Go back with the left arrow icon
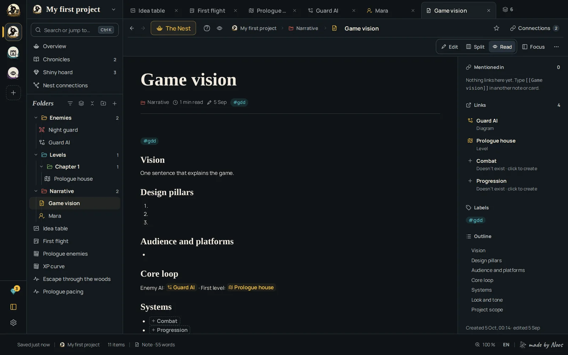The height and width of the screenshot is (355, 568). pyautogui.click(x=132, y=28)
